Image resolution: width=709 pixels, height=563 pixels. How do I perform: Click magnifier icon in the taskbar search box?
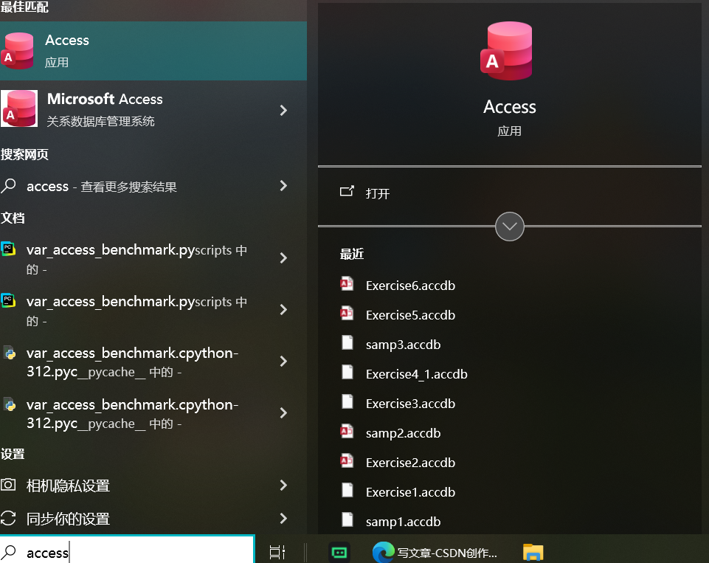coord(9,552)
